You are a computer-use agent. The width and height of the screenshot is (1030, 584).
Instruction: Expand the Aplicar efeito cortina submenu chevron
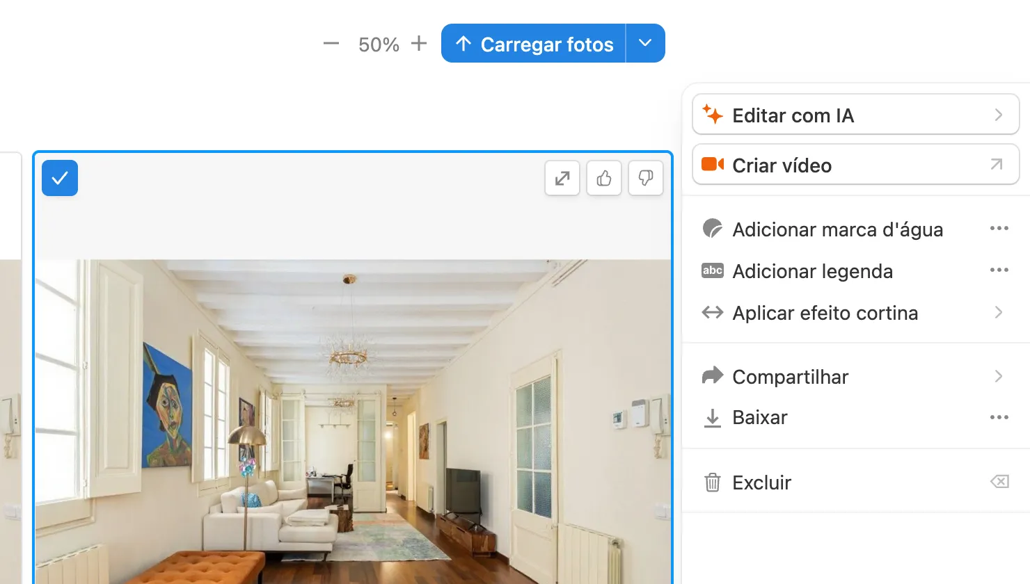point(999,312)
